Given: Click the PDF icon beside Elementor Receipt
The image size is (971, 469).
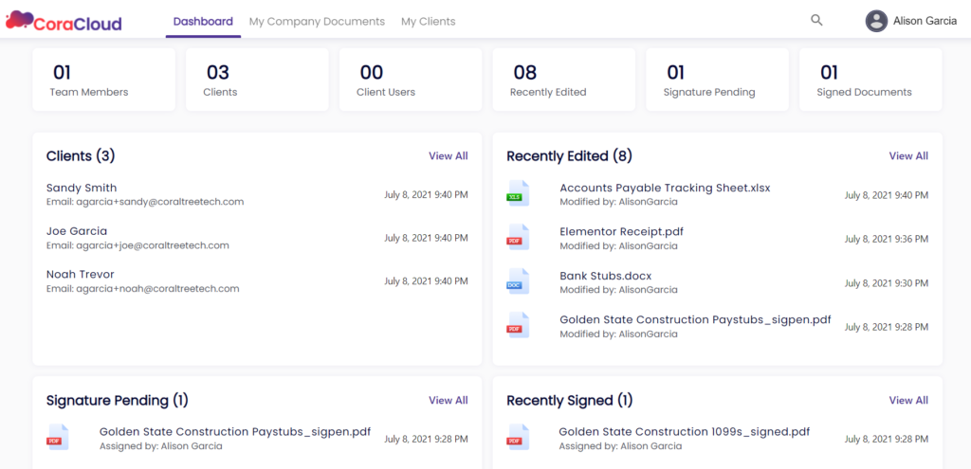Looking at the screenshot, I should (517, 237).
